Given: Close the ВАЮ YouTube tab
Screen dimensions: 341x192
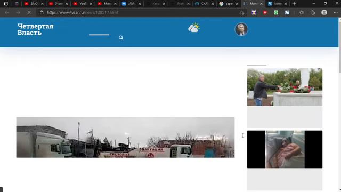Looking at the screenshot, I should point(42,4).
